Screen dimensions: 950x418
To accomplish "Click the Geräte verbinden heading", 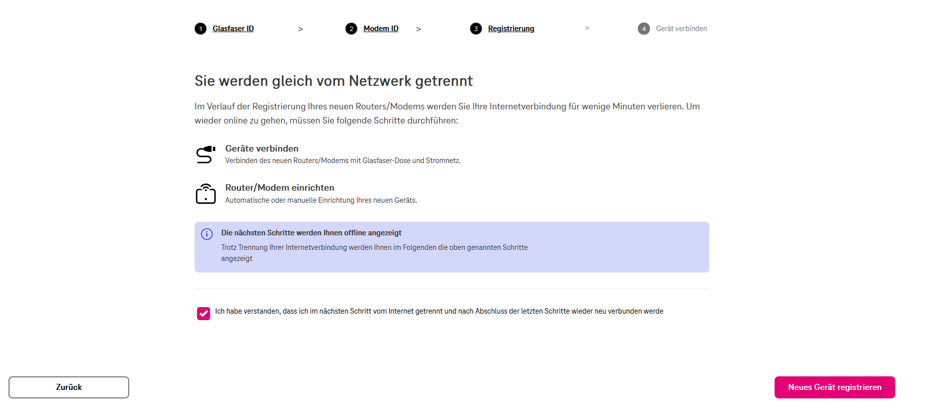I will coord(262,149).
